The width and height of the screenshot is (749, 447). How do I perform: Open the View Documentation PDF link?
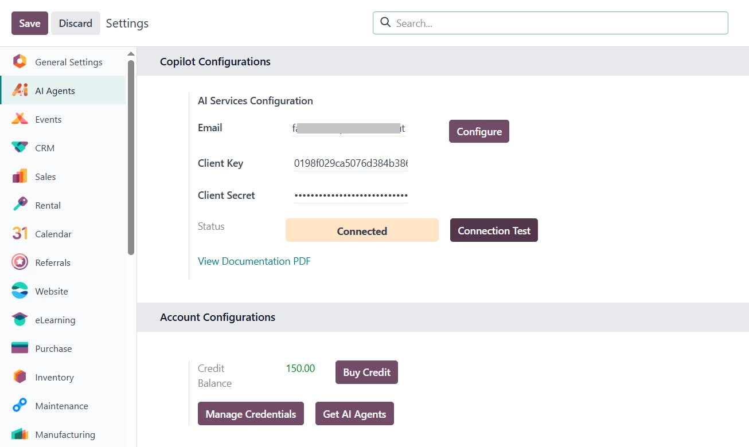254,261
